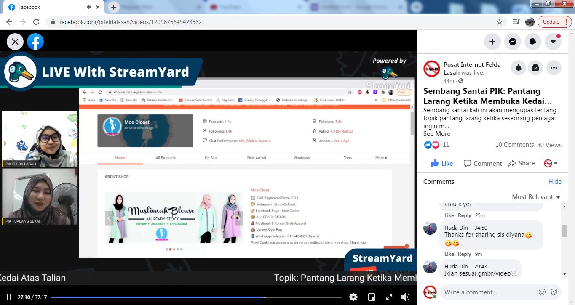Open post options three-dot menu
Viewport: 575px width, 305px height.
tap(554, 68)
